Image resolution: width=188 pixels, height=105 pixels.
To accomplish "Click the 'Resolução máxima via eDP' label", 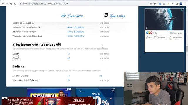I will (x=24, y=32).
